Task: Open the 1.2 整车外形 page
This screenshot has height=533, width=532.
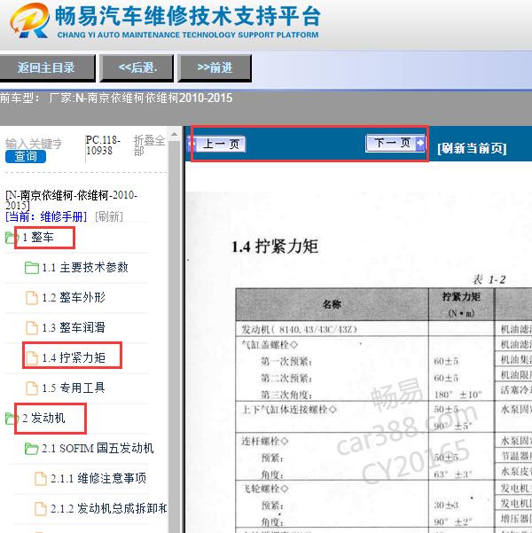Action: tap(74, 298)
